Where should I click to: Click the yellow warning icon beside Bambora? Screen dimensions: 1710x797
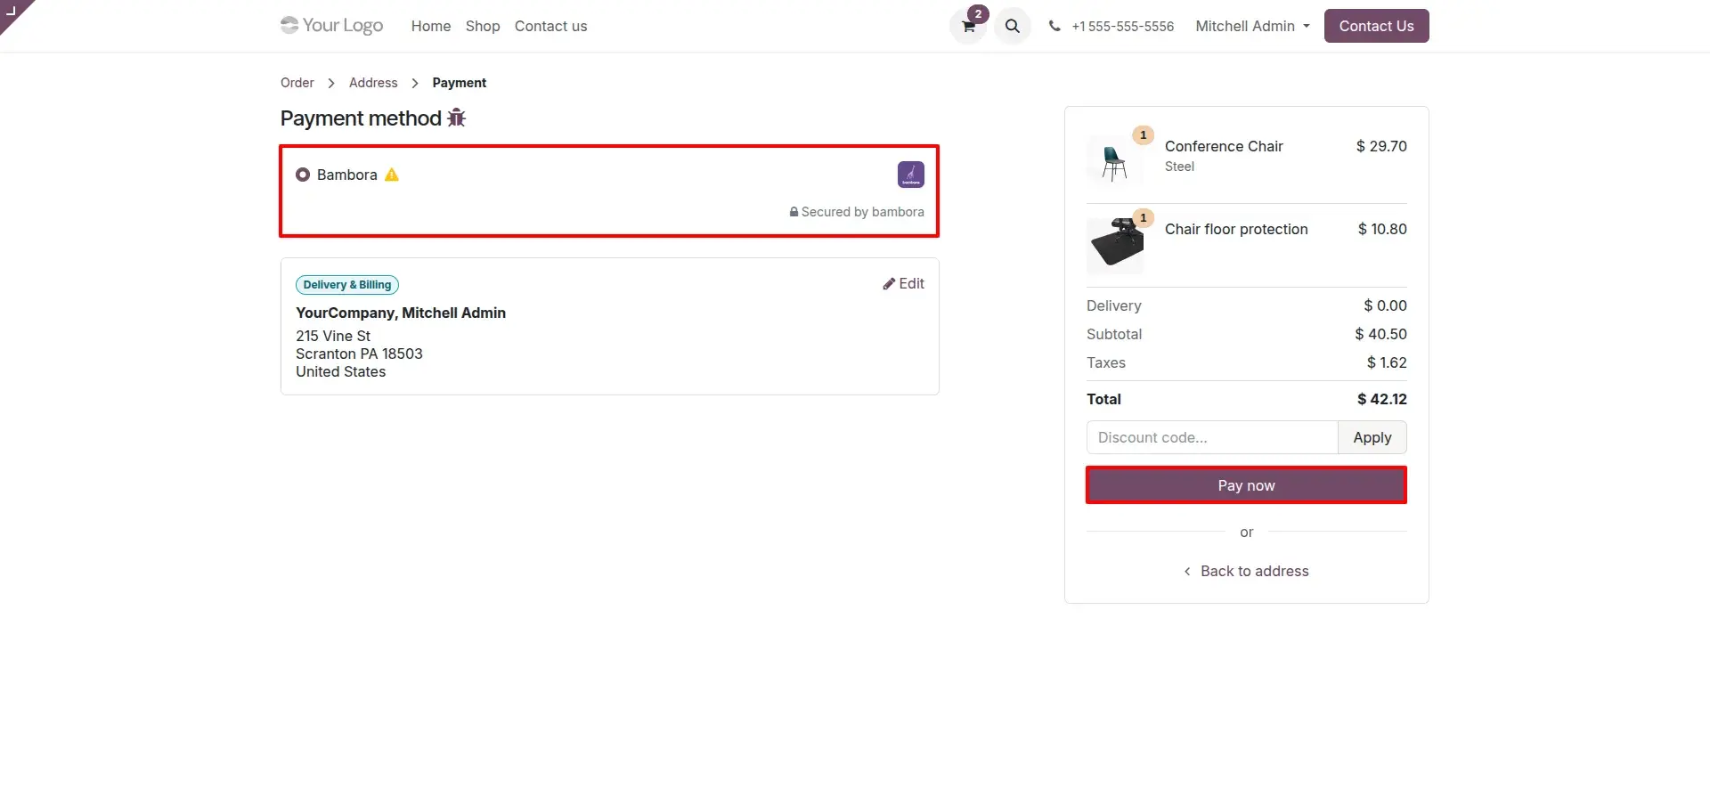tap(392, 175)
